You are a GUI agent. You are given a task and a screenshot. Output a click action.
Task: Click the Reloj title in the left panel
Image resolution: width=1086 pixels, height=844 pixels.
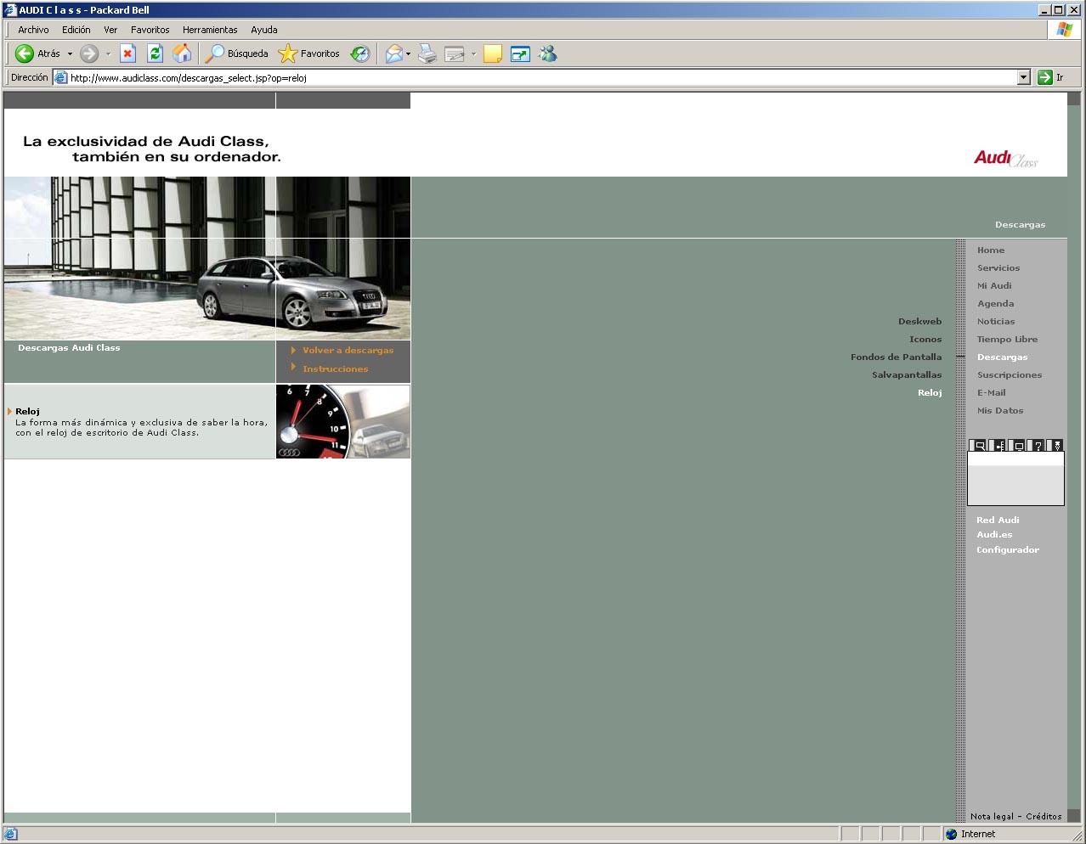coord(27,411)
